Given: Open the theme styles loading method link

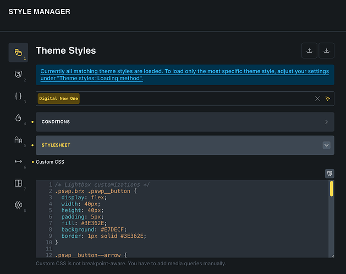Looking at the screenshot, I should [184, 75].
